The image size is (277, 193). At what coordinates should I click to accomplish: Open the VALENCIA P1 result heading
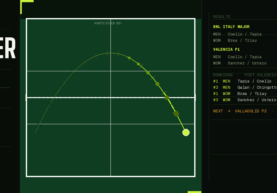pyautogui.click(x=227, y=49)
